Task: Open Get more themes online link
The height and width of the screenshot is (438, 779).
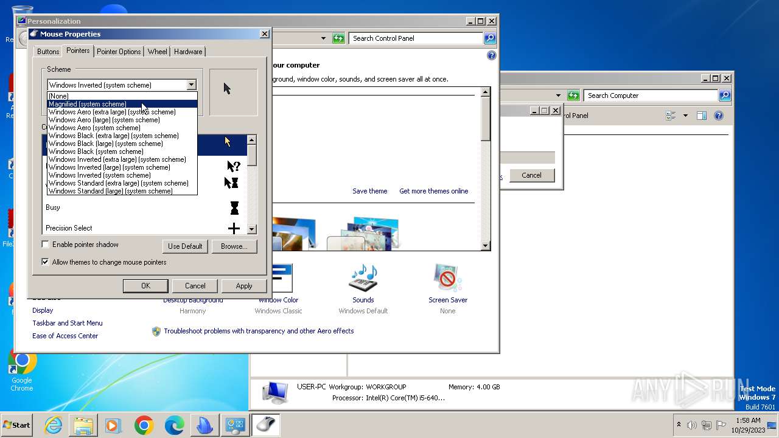Action: click(x=434, y=191)
